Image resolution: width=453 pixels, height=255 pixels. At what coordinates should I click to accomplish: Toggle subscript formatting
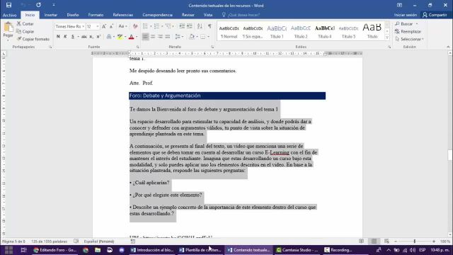pos(91,37)
